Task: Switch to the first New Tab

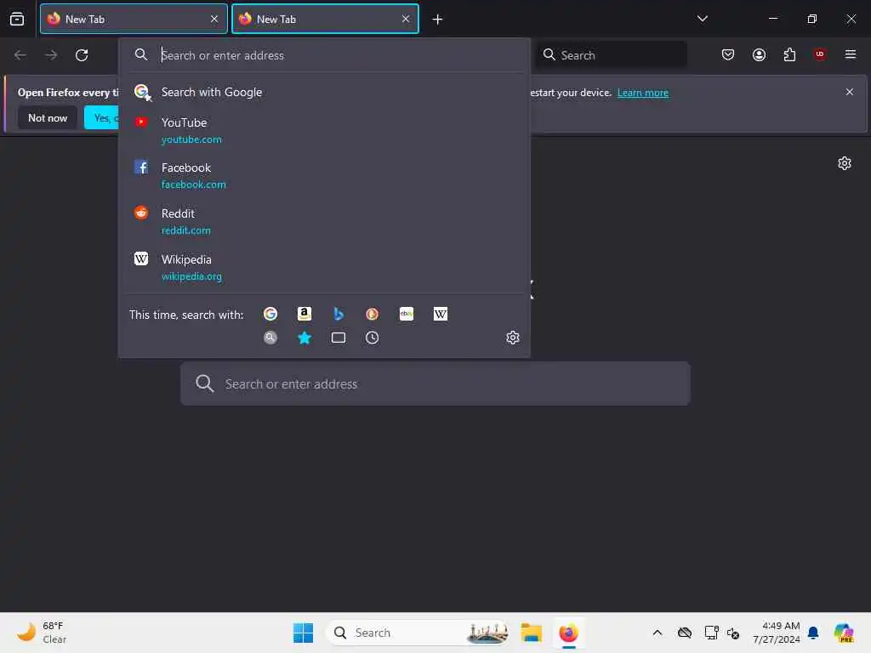Action: 134,19
